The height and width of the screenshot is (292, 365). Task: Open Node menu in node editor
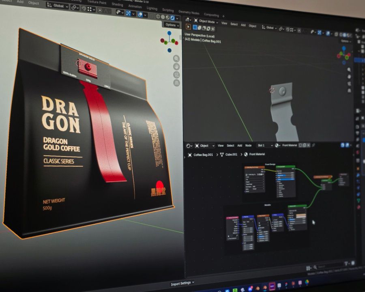point(248,145)
